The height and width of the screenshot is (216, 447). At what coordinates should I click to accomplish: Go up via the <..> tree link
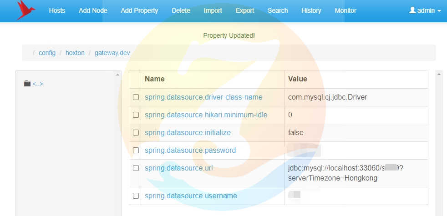tap(38, 84)
